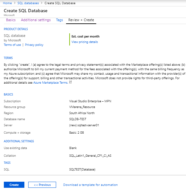Open Azure Marketplace Terms link
Viewport: 186px width, 191px height.
(x=51, y=83)
